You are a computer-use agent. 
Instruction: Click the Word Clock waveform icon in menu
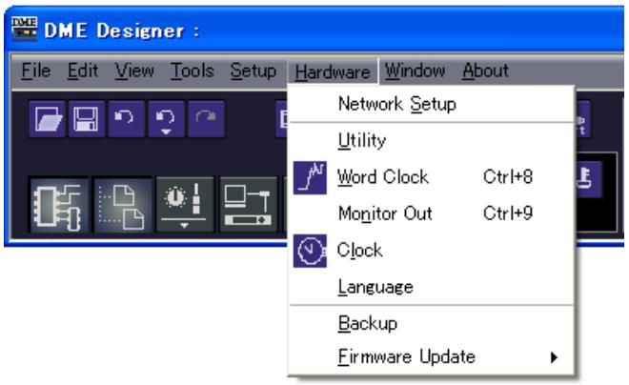click(x=310, y=177)
